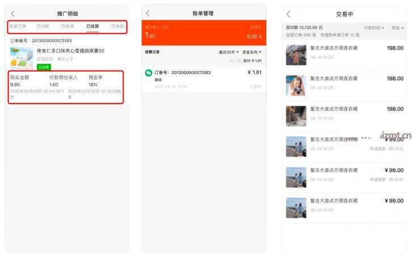Tap back arrow on 账单管理 screen
The width and height of the screenshot is (415, 258).
pos(148,13)
